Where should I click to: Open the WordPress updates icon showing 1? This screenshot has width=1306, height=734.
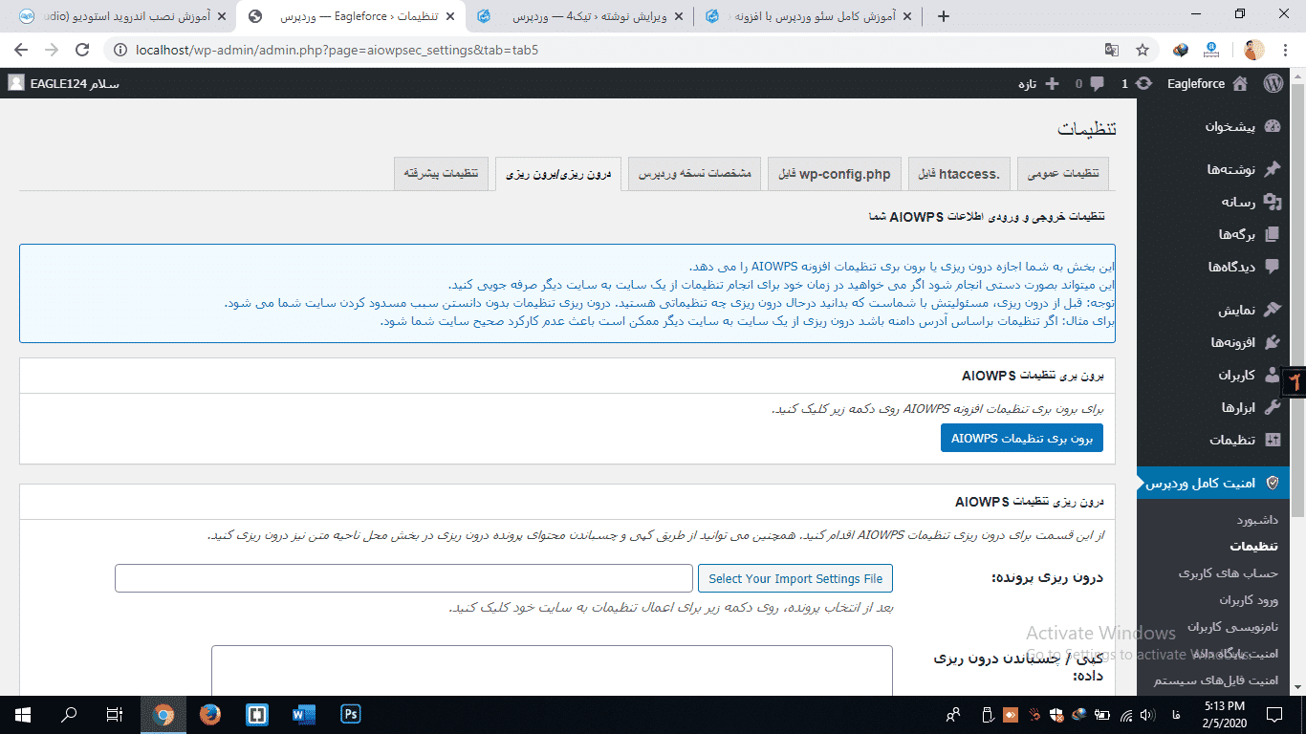pos(1143,84)
